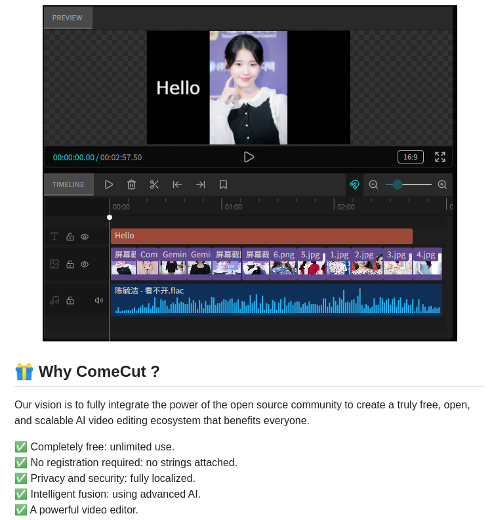Zoom out the timeline

(373, 184)
